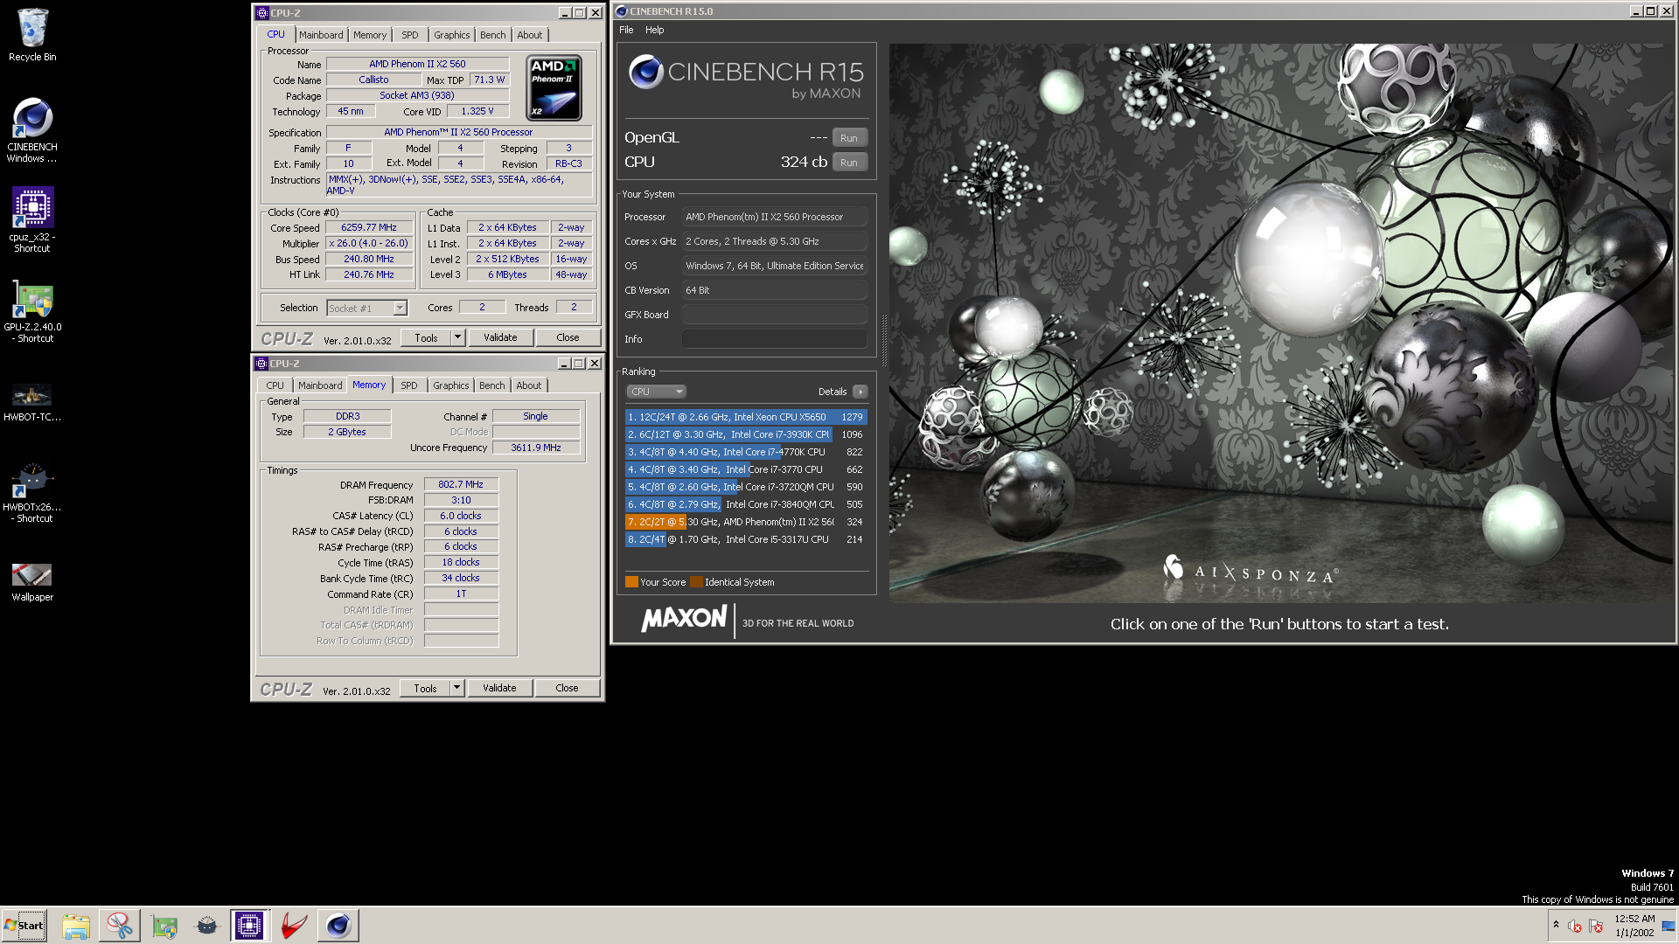Open the Help menu in Cinebench
This screenshot has height=944, width=1679.
pyautogui.click(x=654, y=30)
